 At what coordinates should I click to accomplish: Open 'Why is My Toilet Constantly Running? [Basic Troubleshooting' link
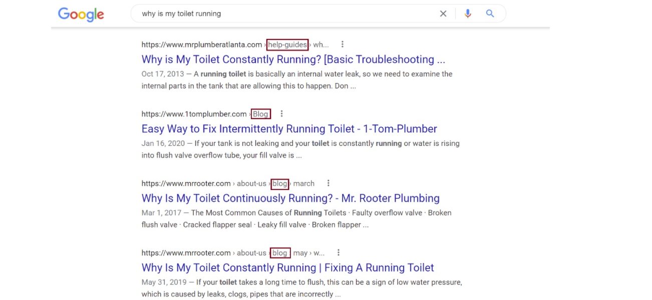coord(292,59)
